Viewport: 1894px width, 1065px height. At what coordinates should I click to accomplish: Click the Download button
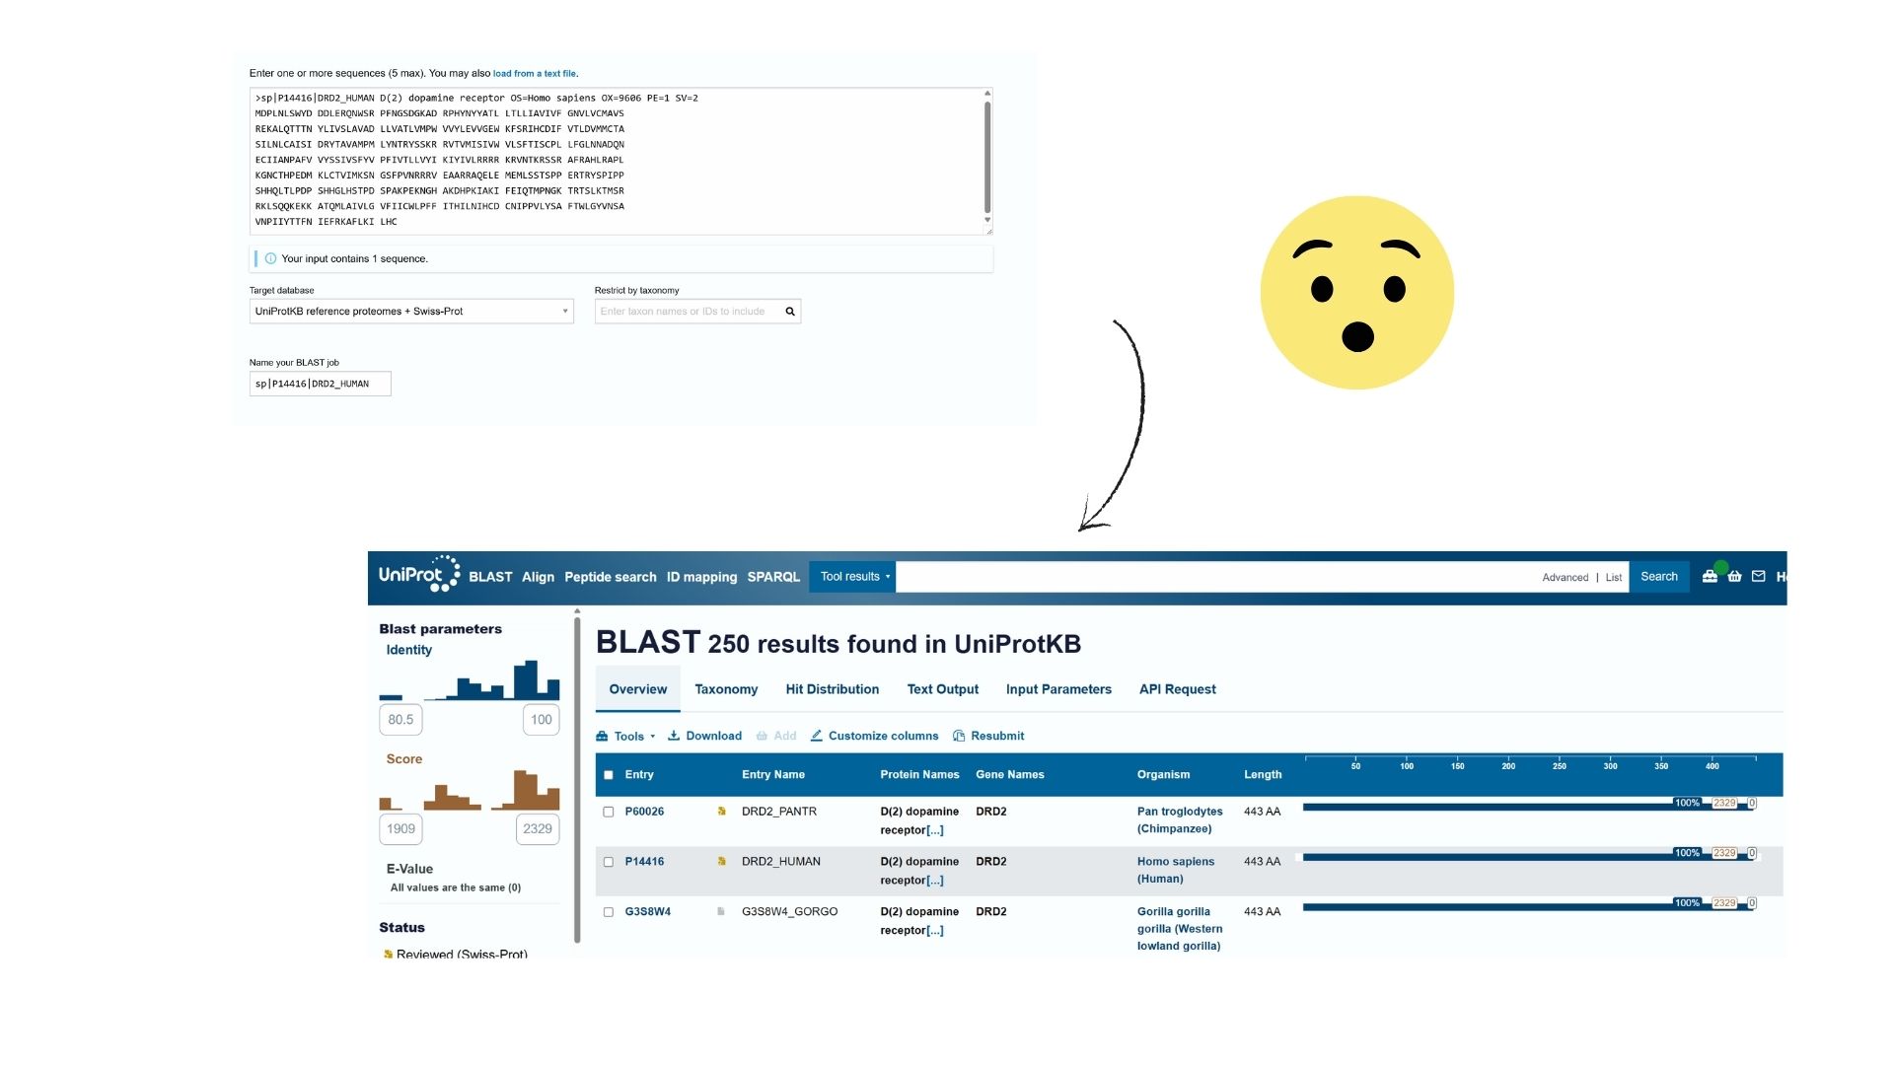pyautogui.click(x=704, y=737)
